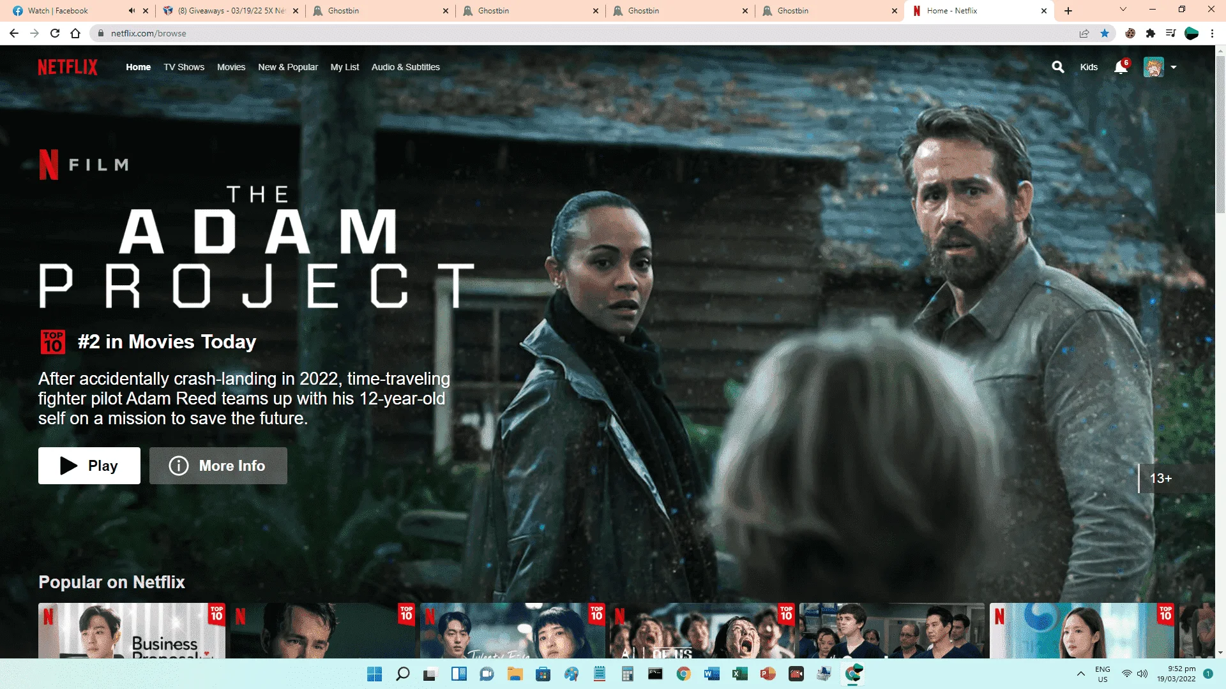Open the ENG US language switcher

click(x=1103, y=674)
